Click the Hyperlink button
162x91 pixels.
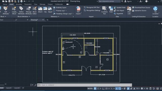tap(118, 14)
